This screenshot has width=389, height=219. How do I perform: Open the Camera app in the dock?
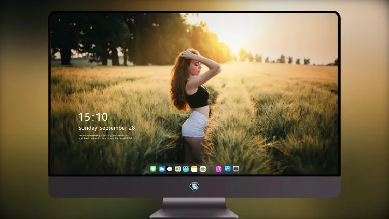pos(236,169)
